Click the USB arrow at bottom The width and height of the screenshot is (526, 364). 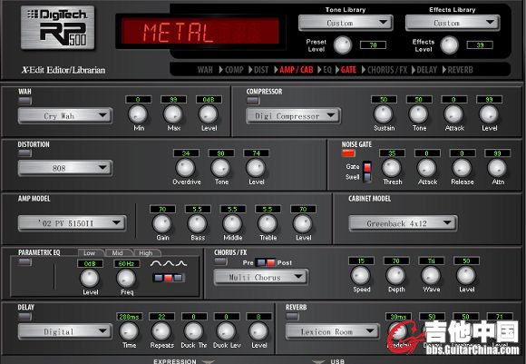pos(318,361)
